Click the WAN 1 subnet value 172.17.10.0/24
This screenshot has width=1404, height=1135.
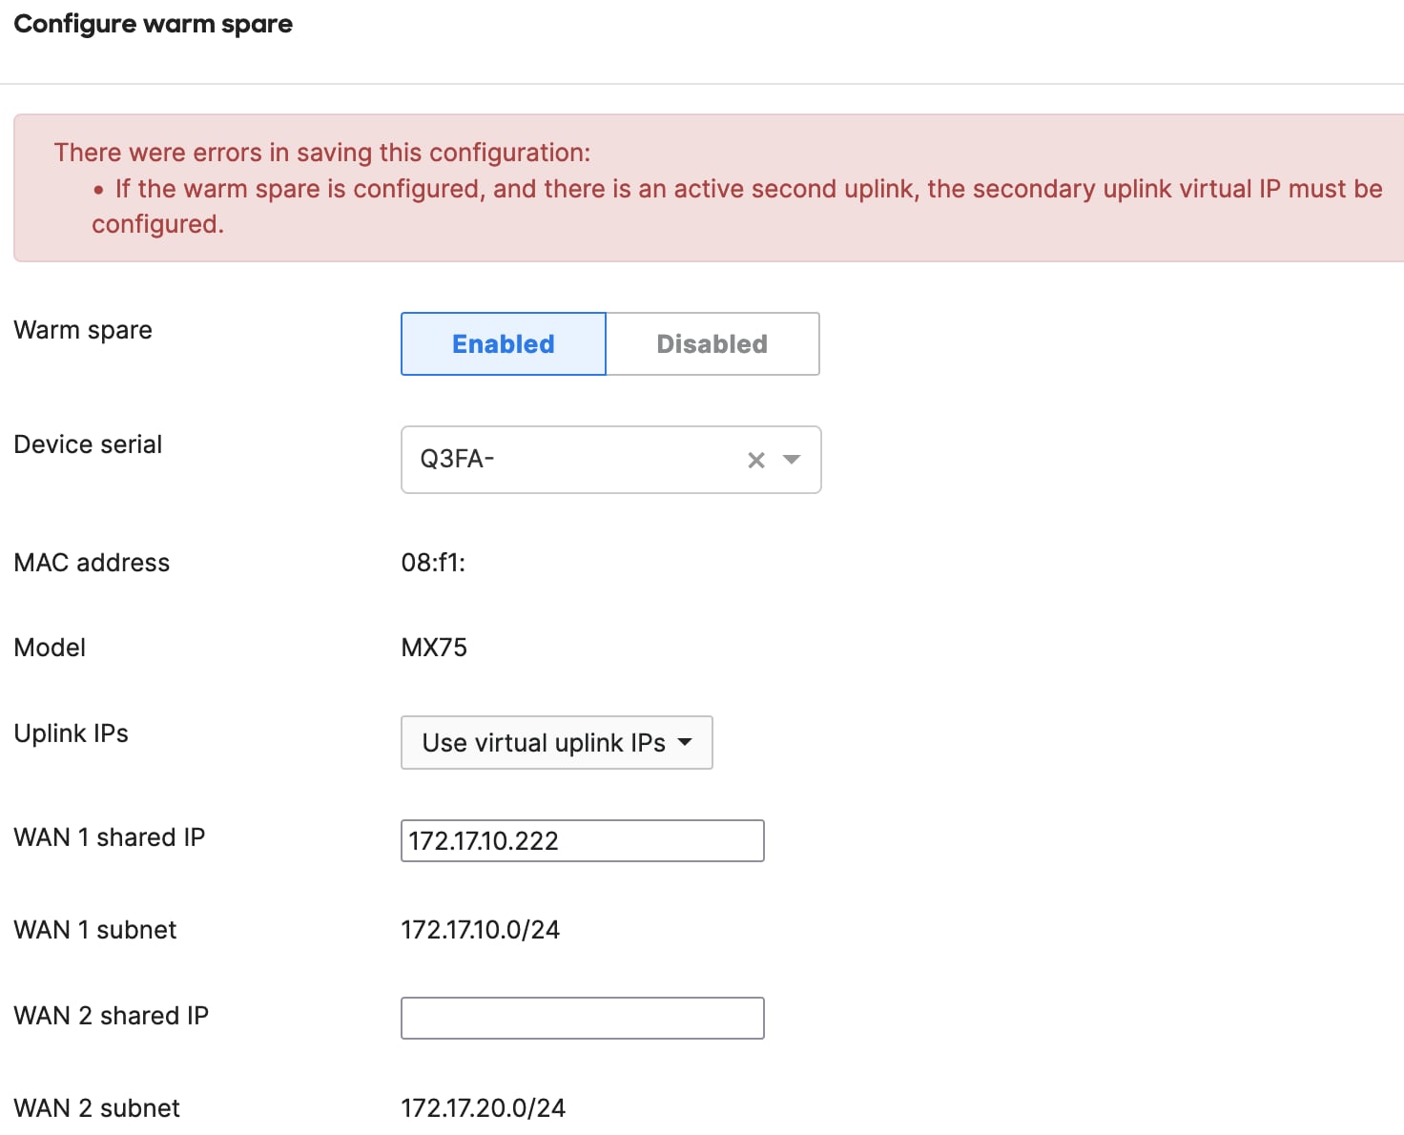pos(481,929)
